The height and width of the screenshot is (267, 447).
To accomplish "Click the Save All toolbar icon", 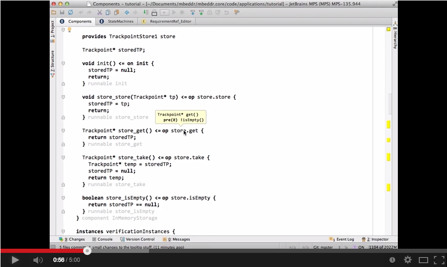I will [x=63, y=13].
